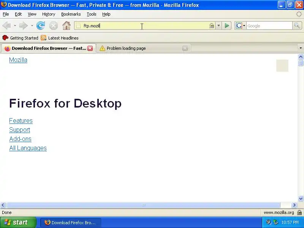Close the Download Firefox Browser tab
The height and width of the screenshot is (228, 304).
click(90, 48)
